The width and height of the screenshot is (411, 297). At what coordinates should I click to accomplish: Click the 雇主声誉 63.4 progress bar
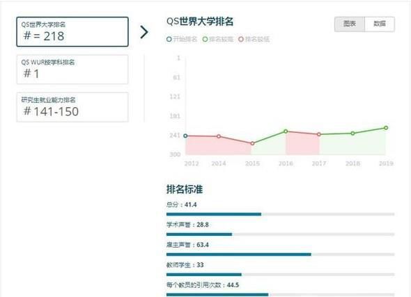[281, 255]
